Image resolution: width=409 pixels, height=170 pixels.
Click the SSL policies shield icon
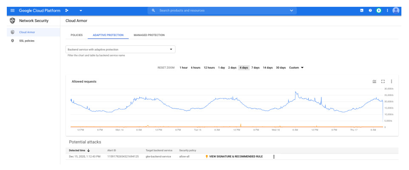click(x=12, y=41)
